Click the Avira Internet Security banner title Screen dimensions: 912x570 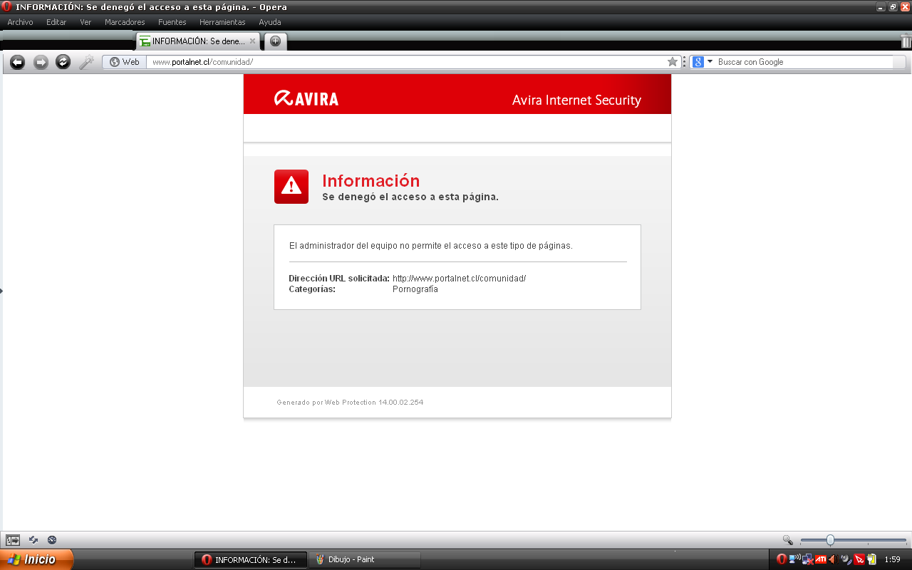[x=576, y=100]
